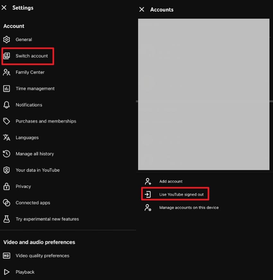Select Use YouTube signed out
This screenshot has height=280, width=273.
(x=175, y=194)
